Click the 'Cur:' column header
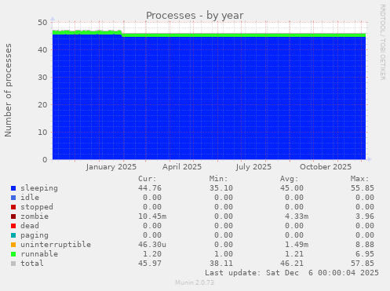The width and height of the screenshot is (390, 291). pyautogui.click(x=148, y=179)
